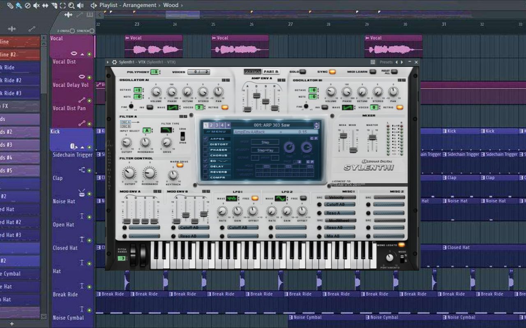
Task: Select display page tab 3
Action: (217, 125)
